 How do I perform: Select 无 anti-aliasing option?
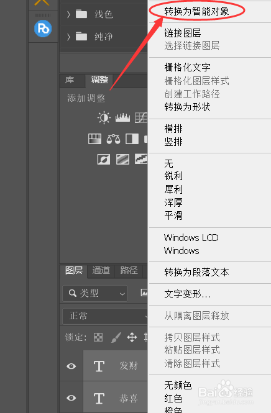[x=168, y=163]
